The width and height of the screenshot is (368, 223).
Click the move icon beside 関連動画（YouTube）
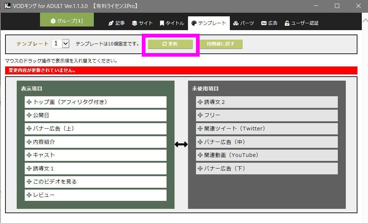point(200,155)
